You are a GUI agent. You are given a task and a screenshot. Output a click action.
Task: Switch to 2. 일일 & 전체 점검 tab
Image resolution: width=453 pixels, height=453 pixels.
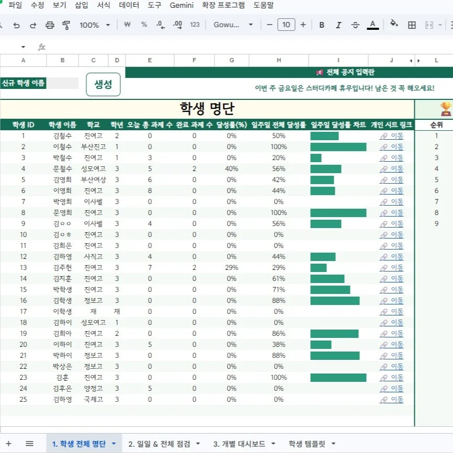(159, 444)
